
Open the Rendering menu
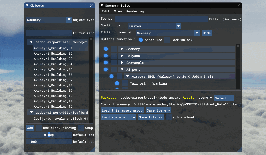(x=135, y=11)
